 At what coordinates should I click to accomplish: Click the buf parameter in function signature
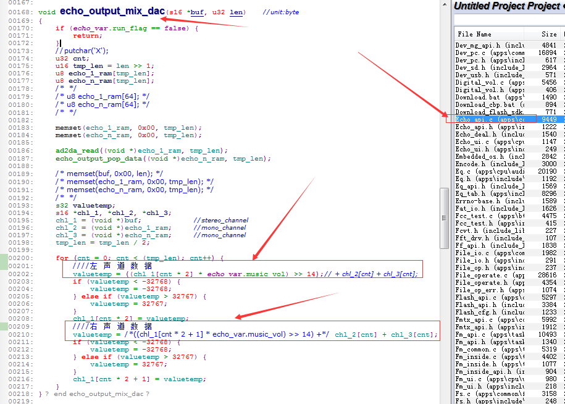[x=197, y=12]
